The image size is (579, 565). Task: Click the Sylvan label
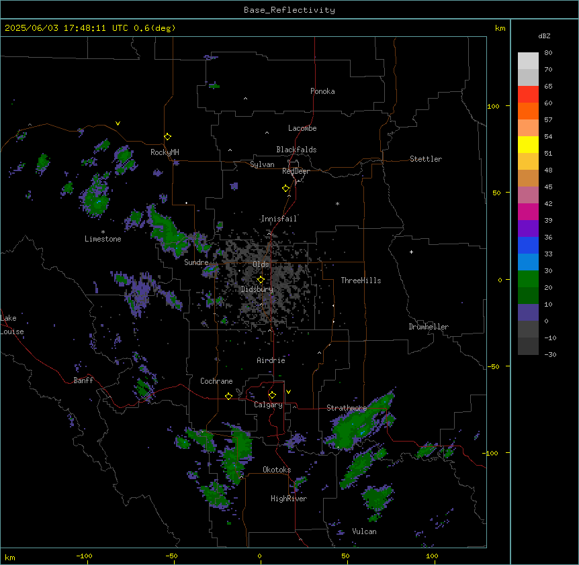(x=262, y=164)
